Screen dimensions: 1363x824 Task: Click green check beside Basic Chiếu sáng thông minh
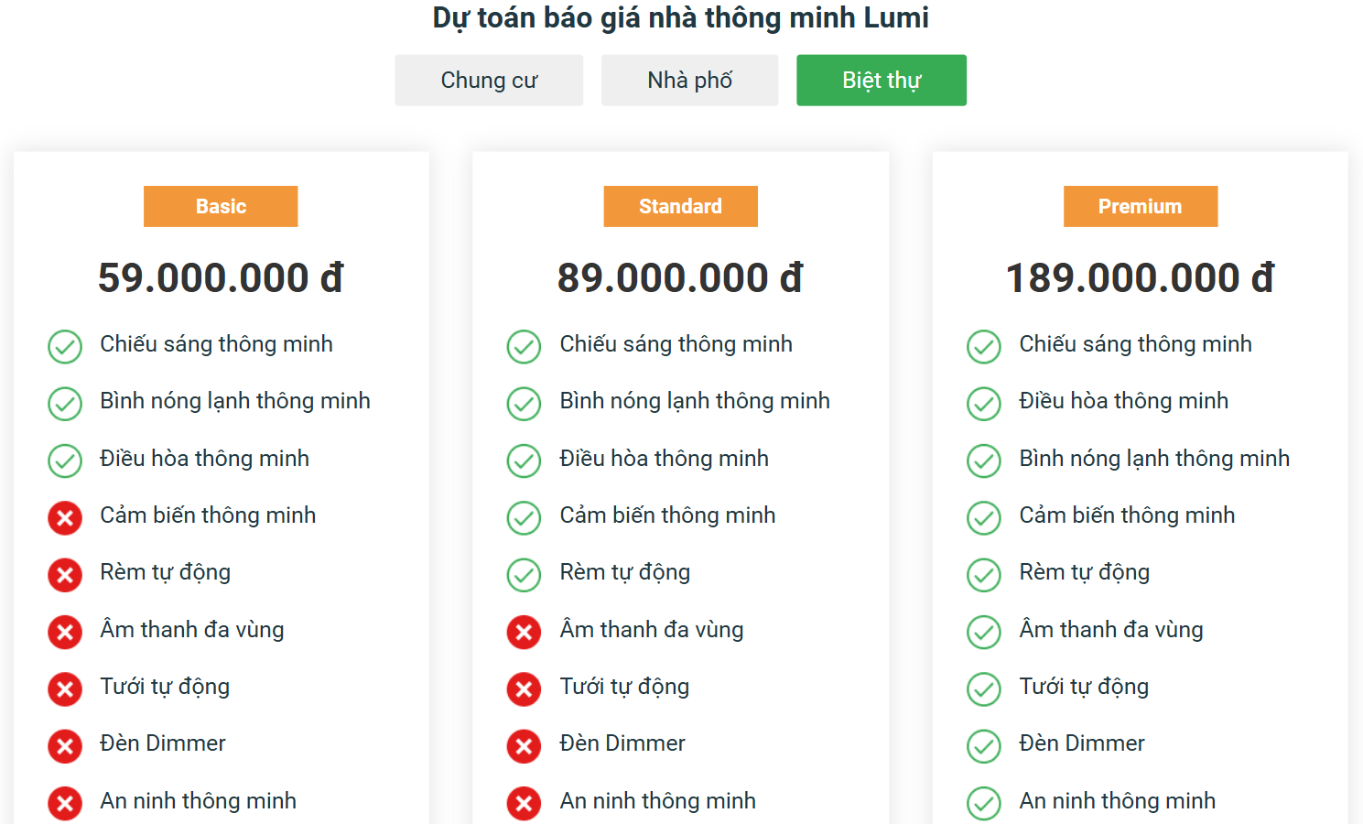pos(65,347)
